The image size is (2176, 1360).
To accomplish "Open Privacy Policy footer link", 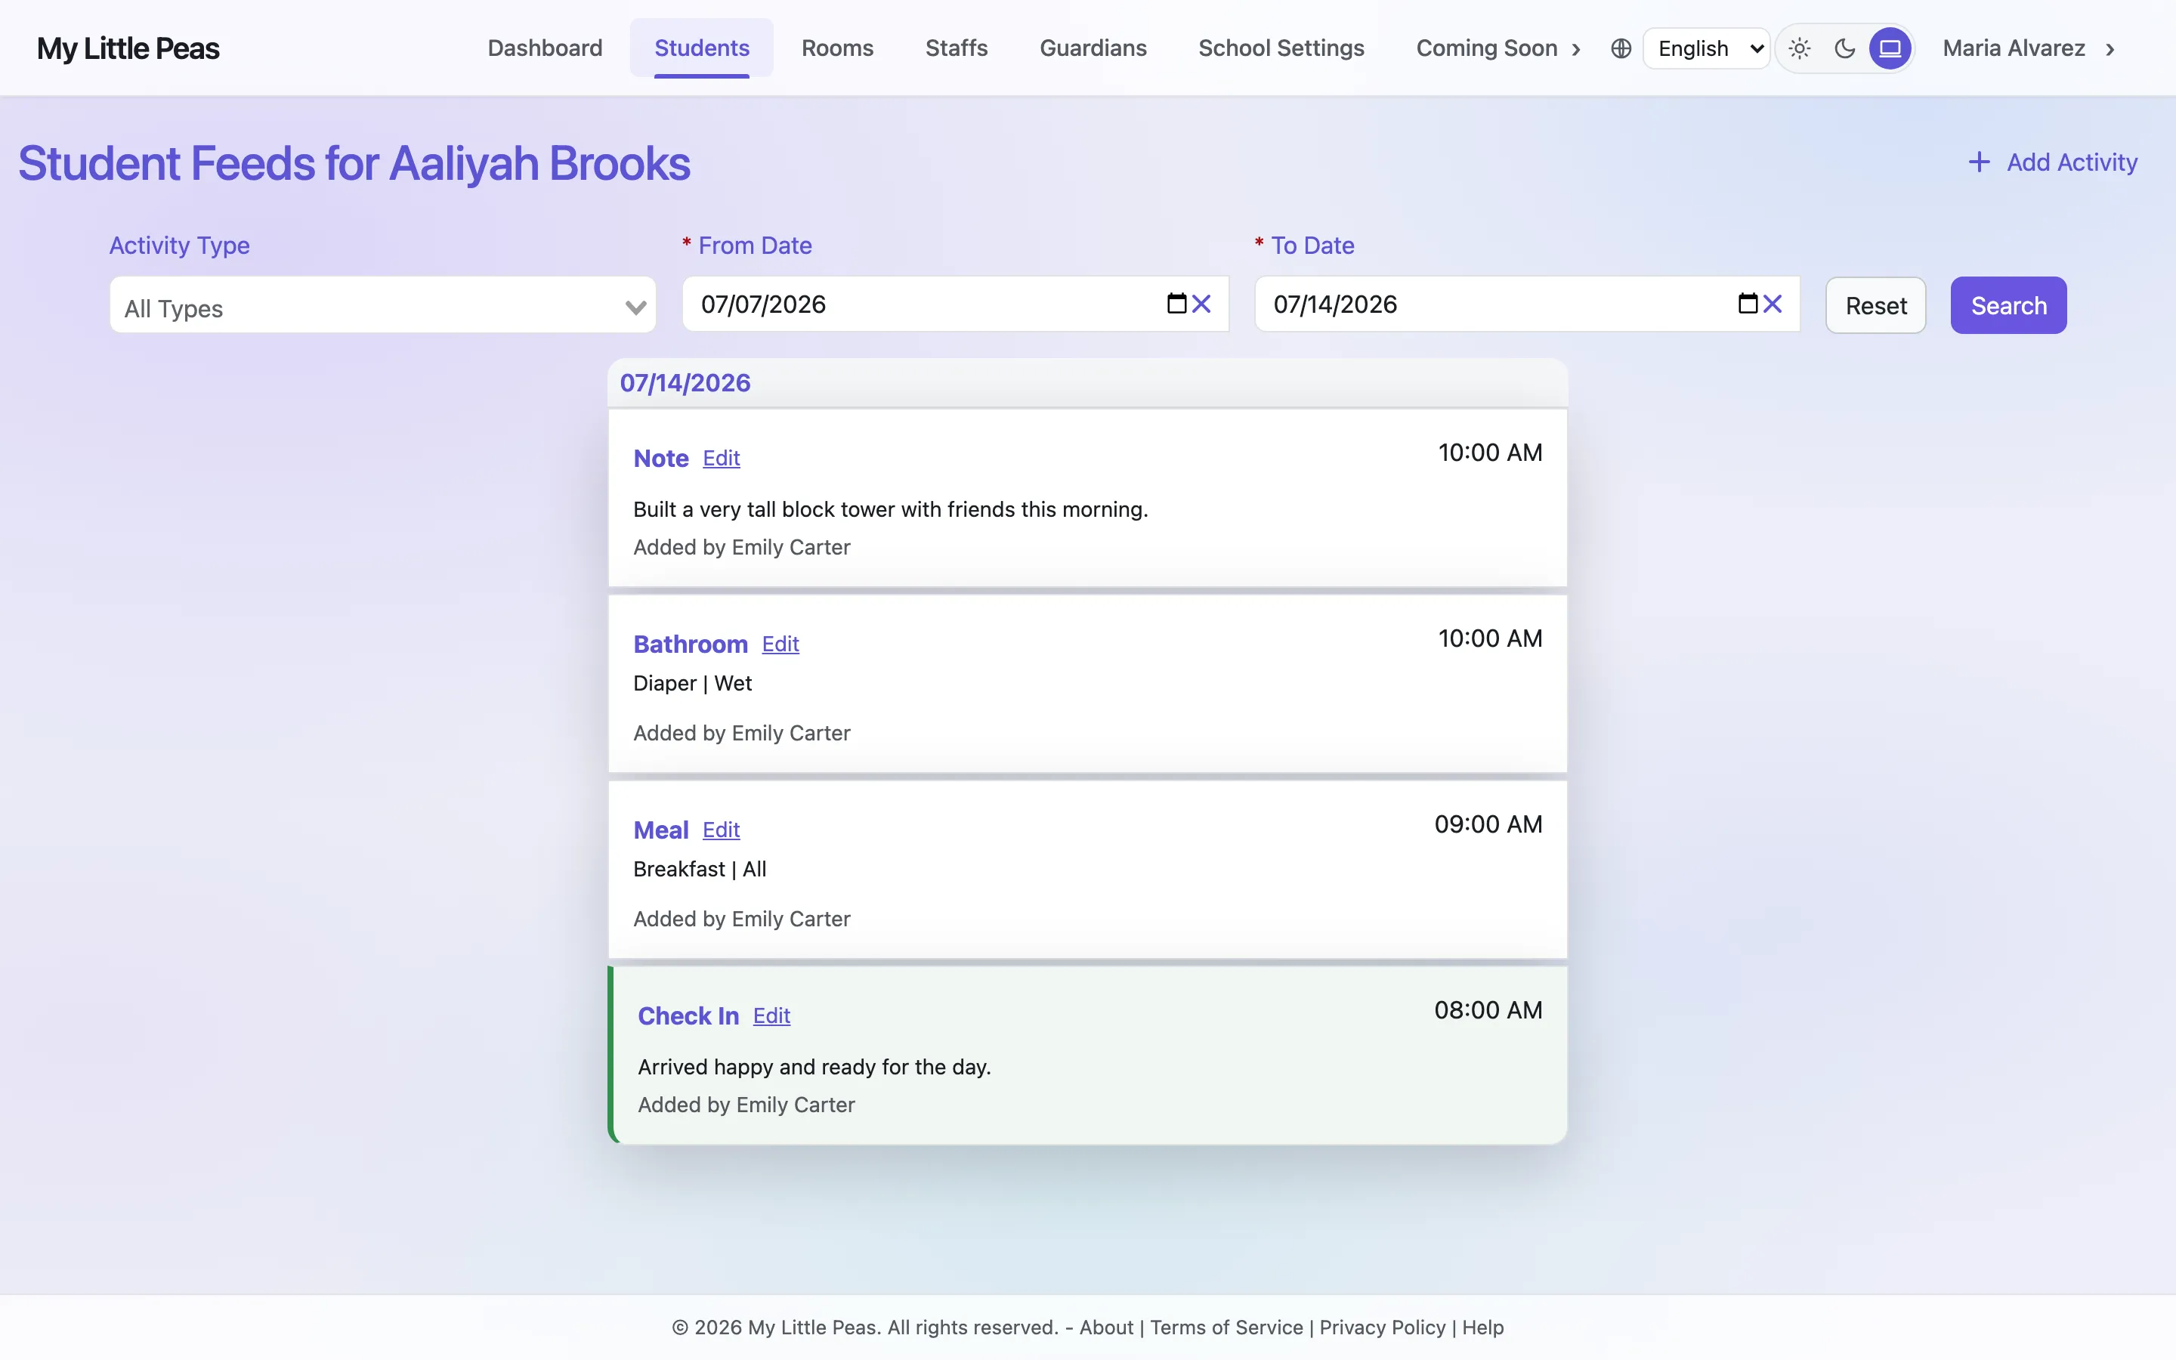I will pyautogui.click(x=1382, y=1328).
